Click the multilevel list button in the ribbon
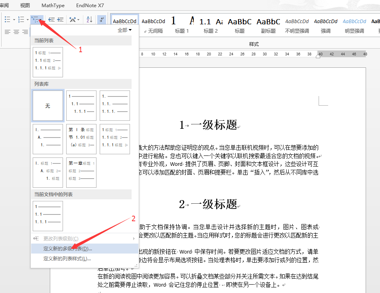 (x=37, y=20)
